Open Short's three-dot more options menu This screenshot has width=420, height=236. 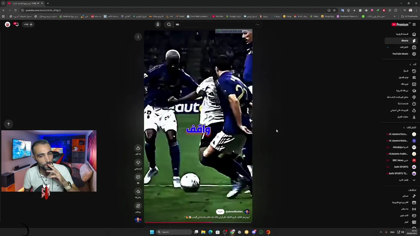click(x=138, y=37)
